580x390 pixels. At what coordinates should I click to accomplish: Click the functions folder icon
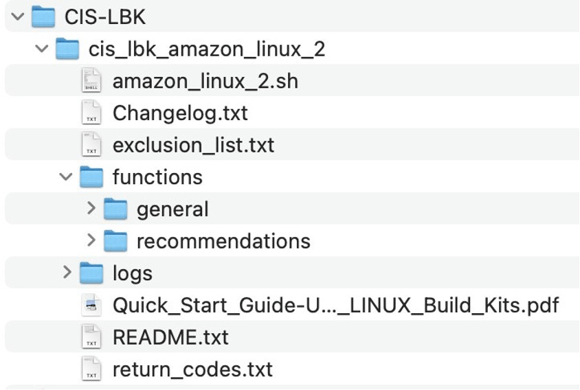91,177
